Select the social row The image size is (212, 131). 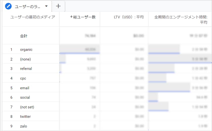[25, 97]
